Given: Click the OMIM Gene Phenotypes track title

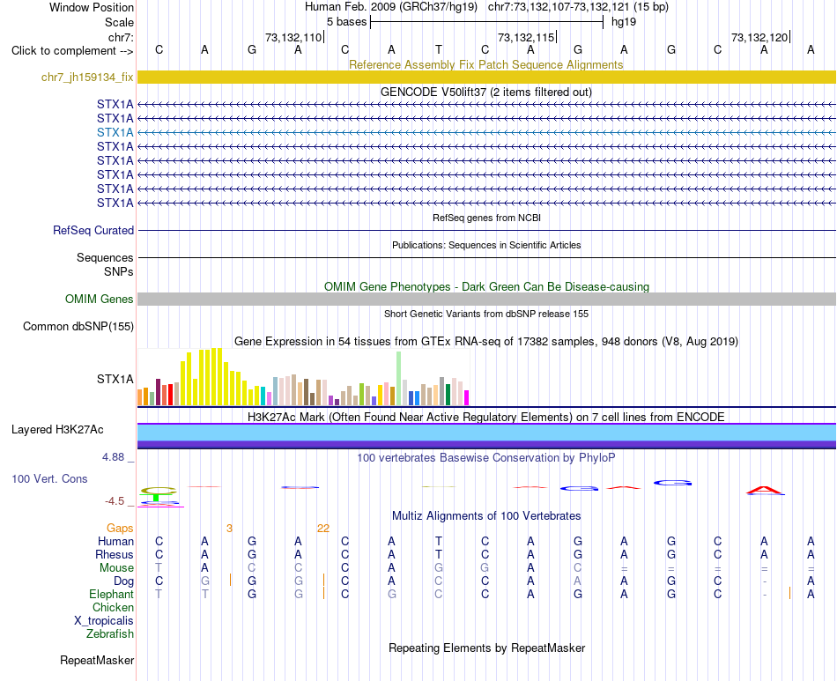Looking at the screenshot, I should coord(486,286).
